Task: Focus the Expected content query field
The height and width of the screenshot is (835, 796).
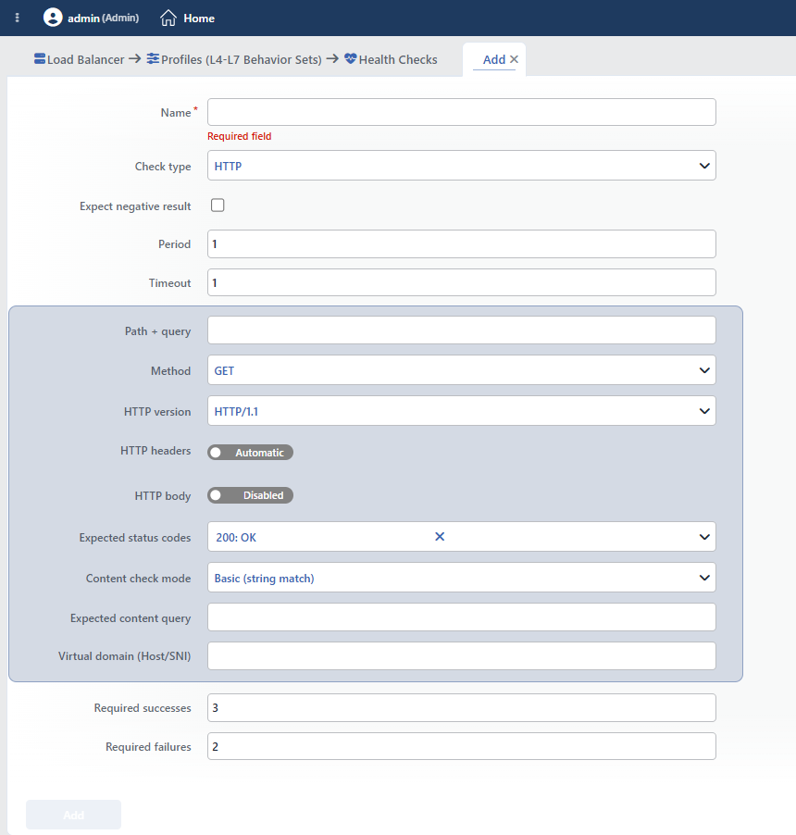Action: 462,617
